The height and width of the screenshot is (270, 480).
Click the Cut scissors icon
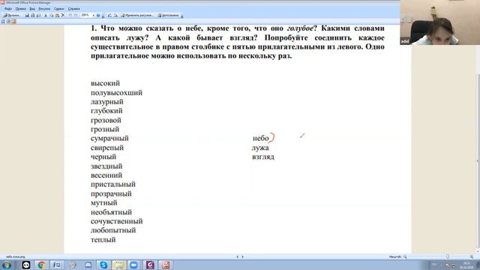[46, 15]
